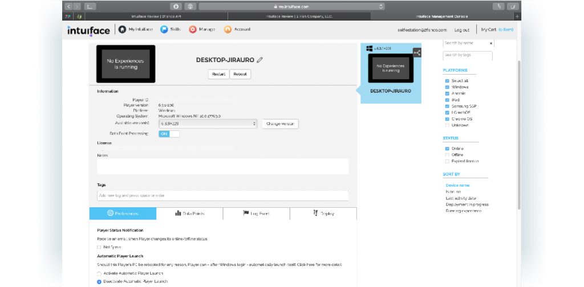
Task: Open the Preferences tab
Action: pos(123,214)
